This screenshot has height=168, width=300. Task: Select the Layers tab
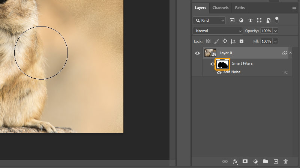201,8
